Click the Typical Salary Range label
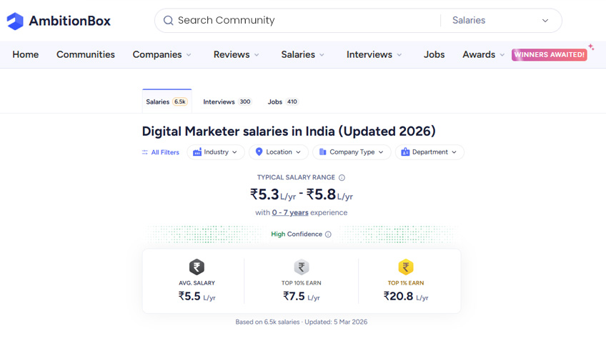This screenshot has height=341, width=606. 296,177
